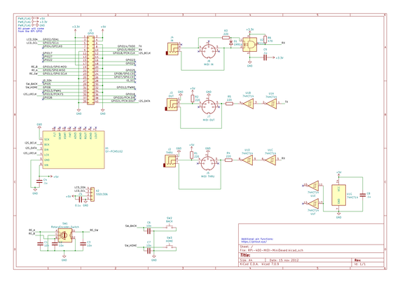Select capacitor C8 beside U1G
The height and width of the screenshot is (283, 400).
pyautogui.click(x=362, y=195)
